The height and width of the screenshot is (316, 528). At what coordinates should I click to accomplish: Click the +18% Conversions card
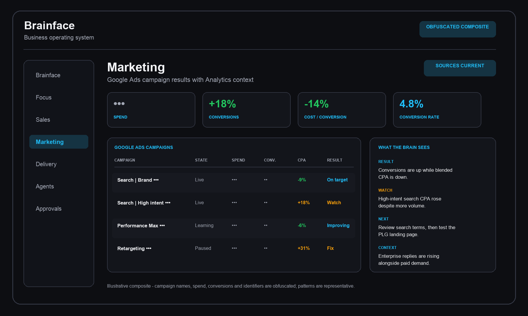tap(246, 110)
